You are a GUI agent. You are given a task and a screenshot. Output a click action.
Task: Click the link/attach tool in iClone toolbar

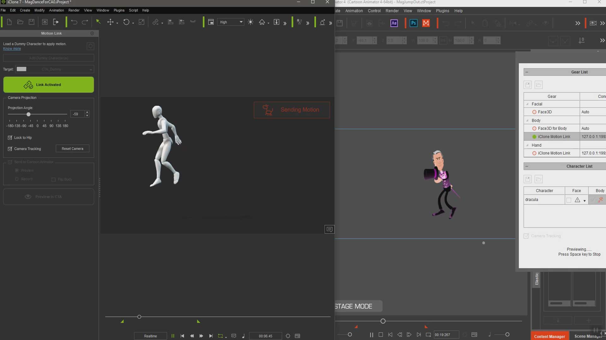[155, 22]
